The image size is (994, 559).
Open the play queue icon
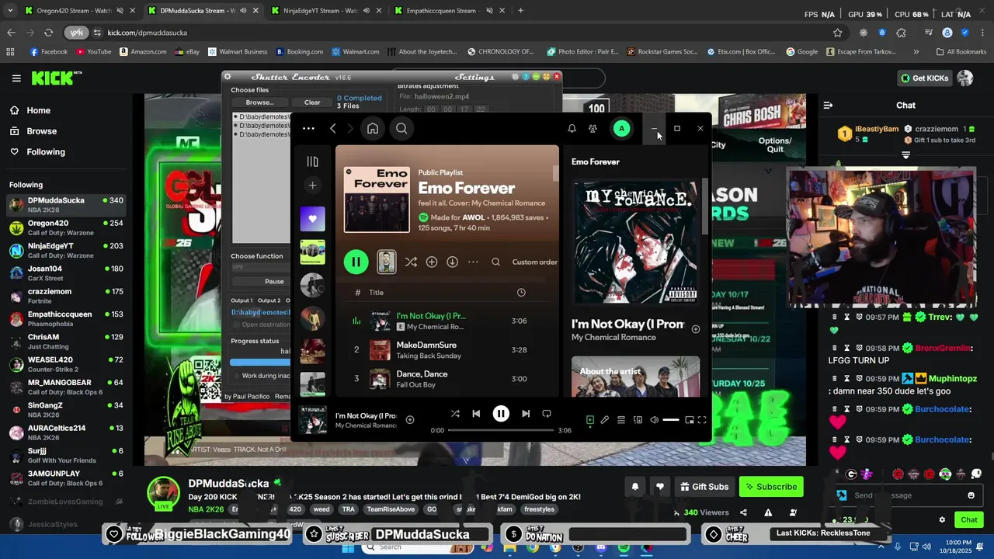[621, 420]
